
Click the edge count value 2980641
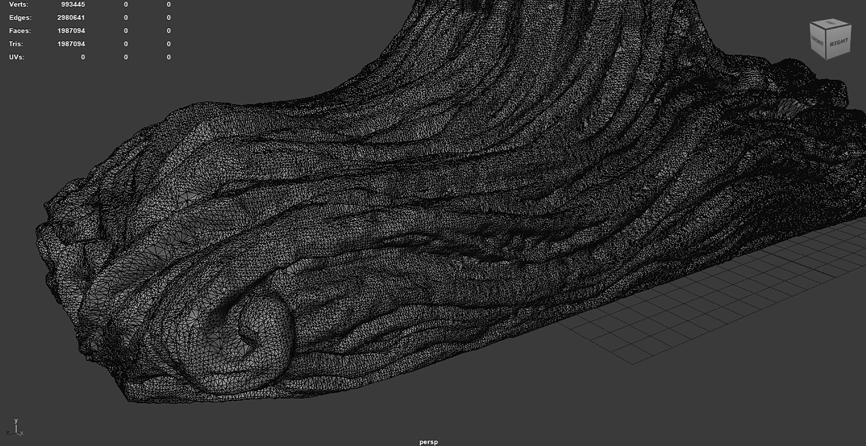click(71, 18)
